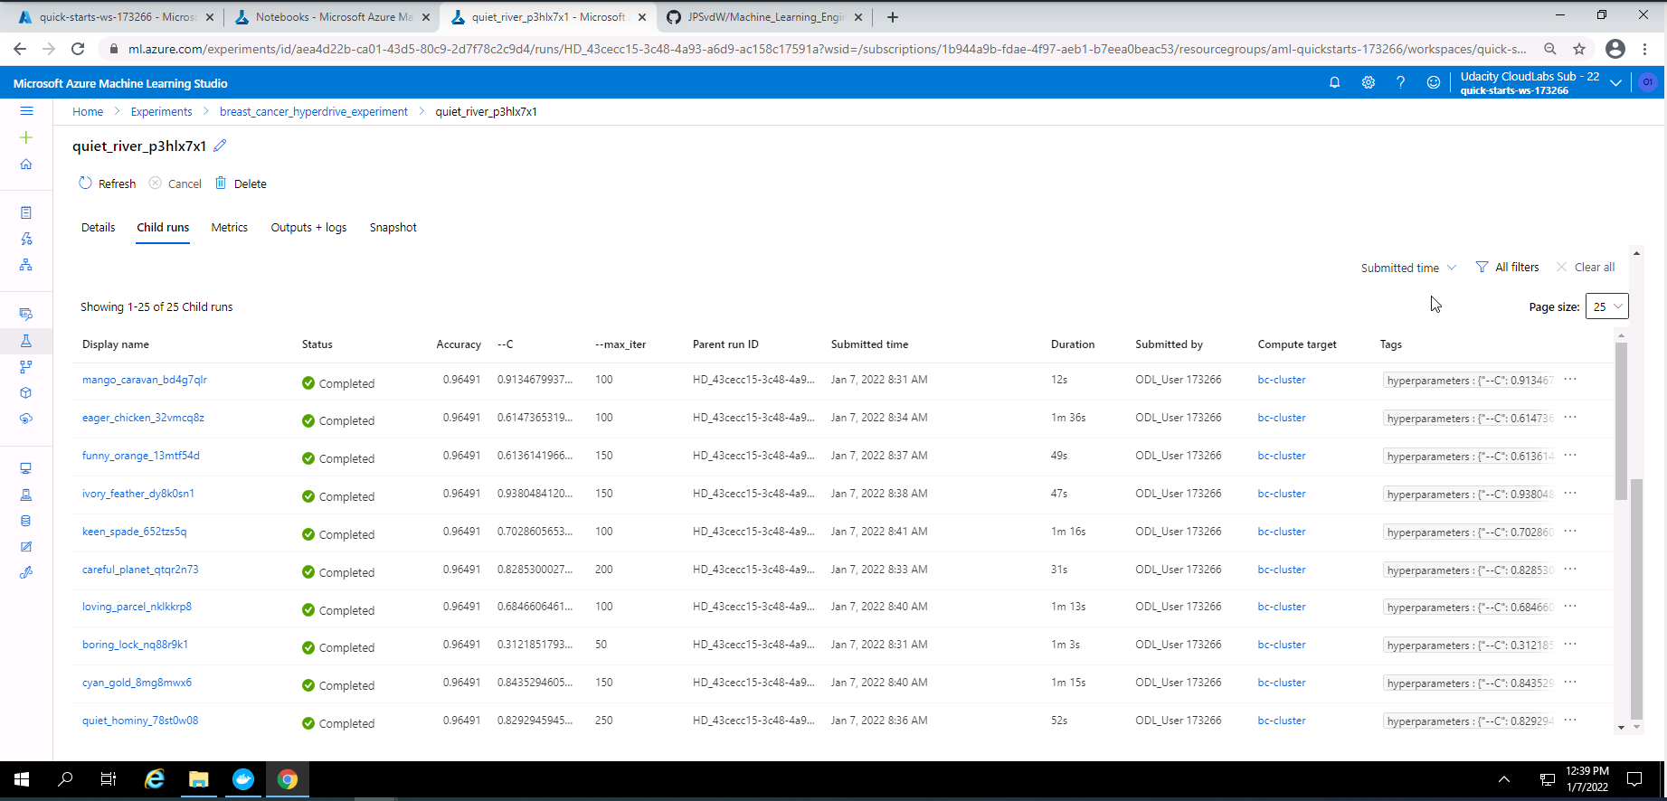Open the user account avatar
Viewport: 1667px width, 801px height.
coord(1647,82)
